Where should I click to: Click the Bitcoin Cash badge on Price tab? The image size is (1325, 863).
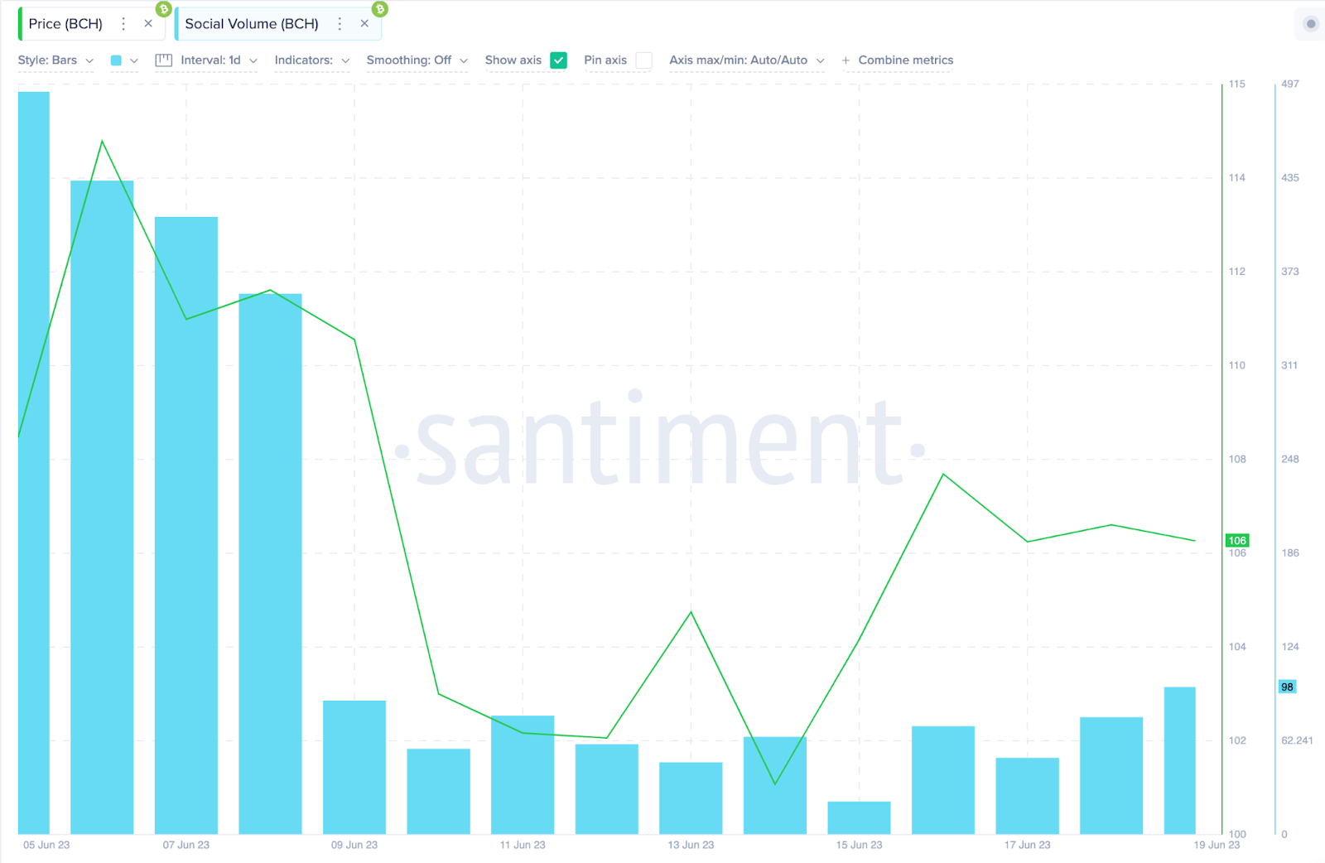click(164, 9)
